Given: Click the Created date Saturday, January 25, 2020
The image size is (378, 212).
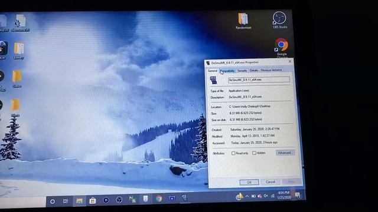Looking at the screenshot, I should tap(255, 129).
